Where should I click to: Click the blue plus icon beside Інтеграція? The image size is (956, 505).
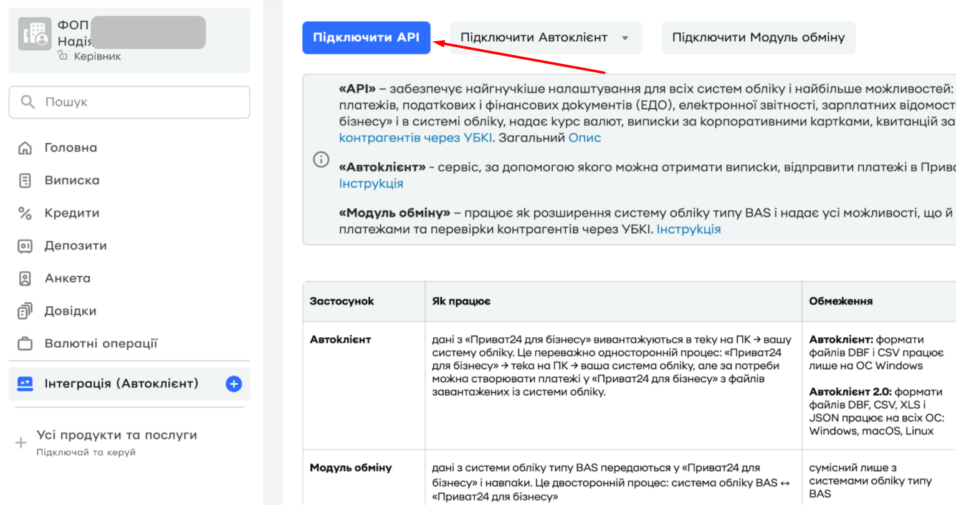coord(234,384)
